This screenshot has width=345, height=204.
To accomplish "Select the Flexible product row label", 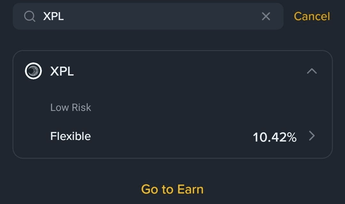I will pos(70,136).
